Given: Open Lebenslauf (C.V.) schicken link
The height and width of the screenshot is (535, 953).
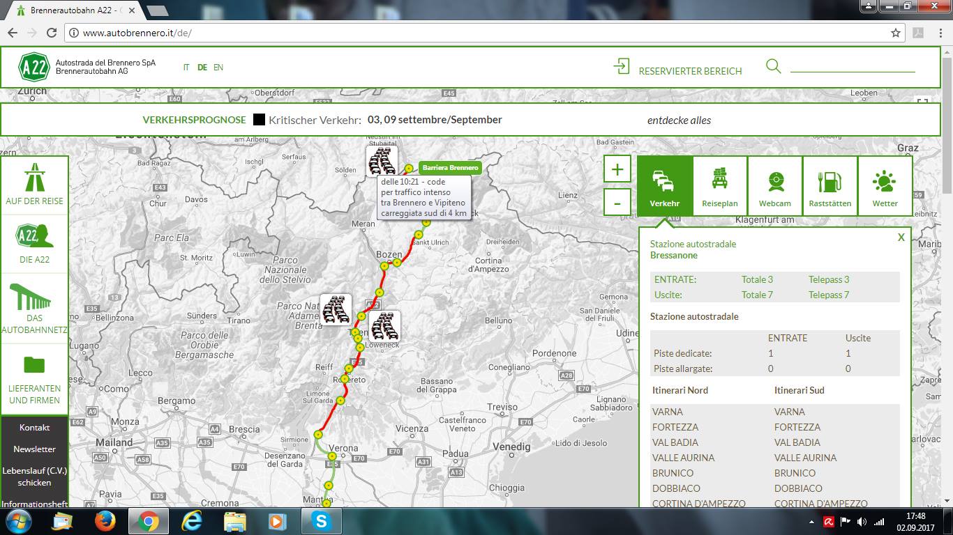Looking at the screenshot, I should click(35, 476).
